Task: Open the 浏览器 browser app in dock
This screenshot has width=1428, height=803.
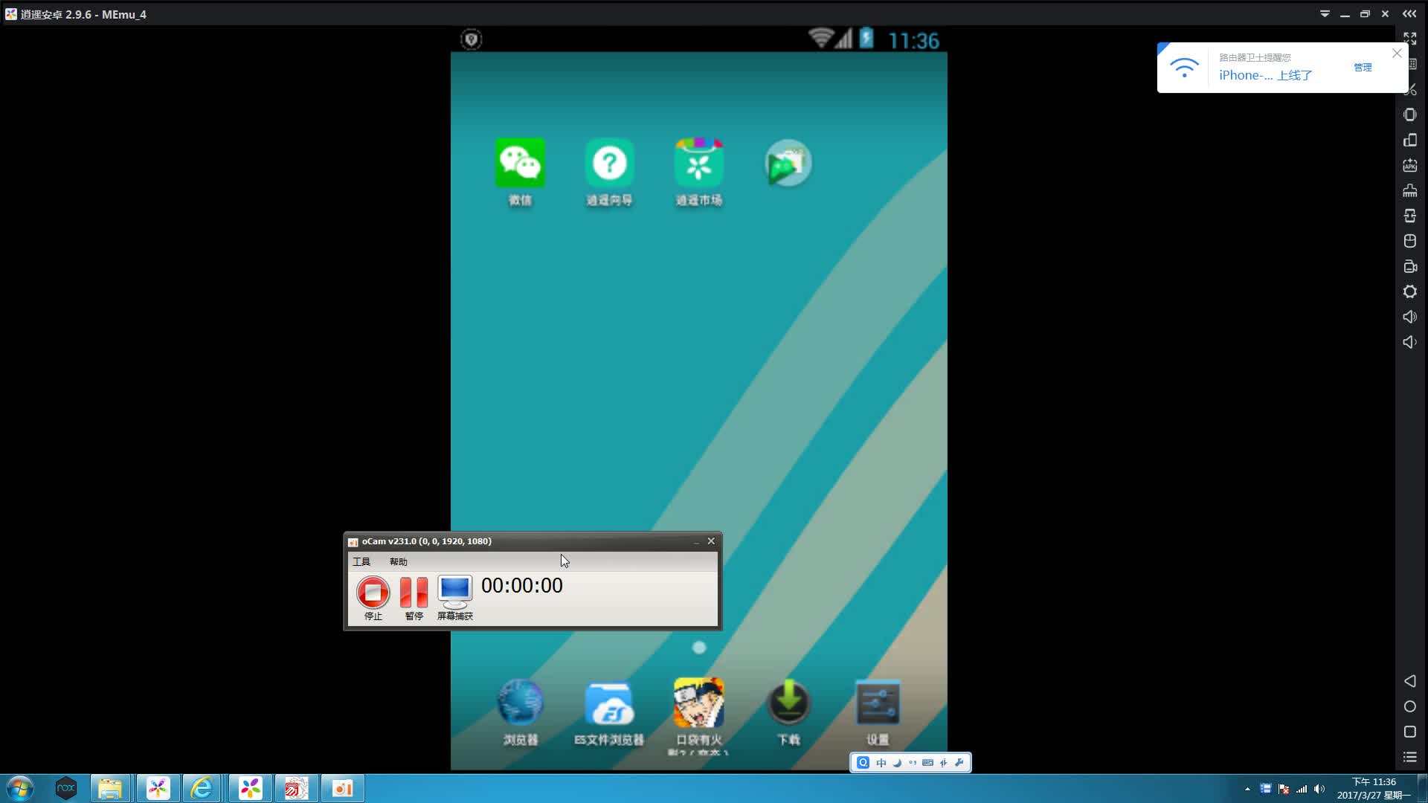Action: [x=520, y=703]
